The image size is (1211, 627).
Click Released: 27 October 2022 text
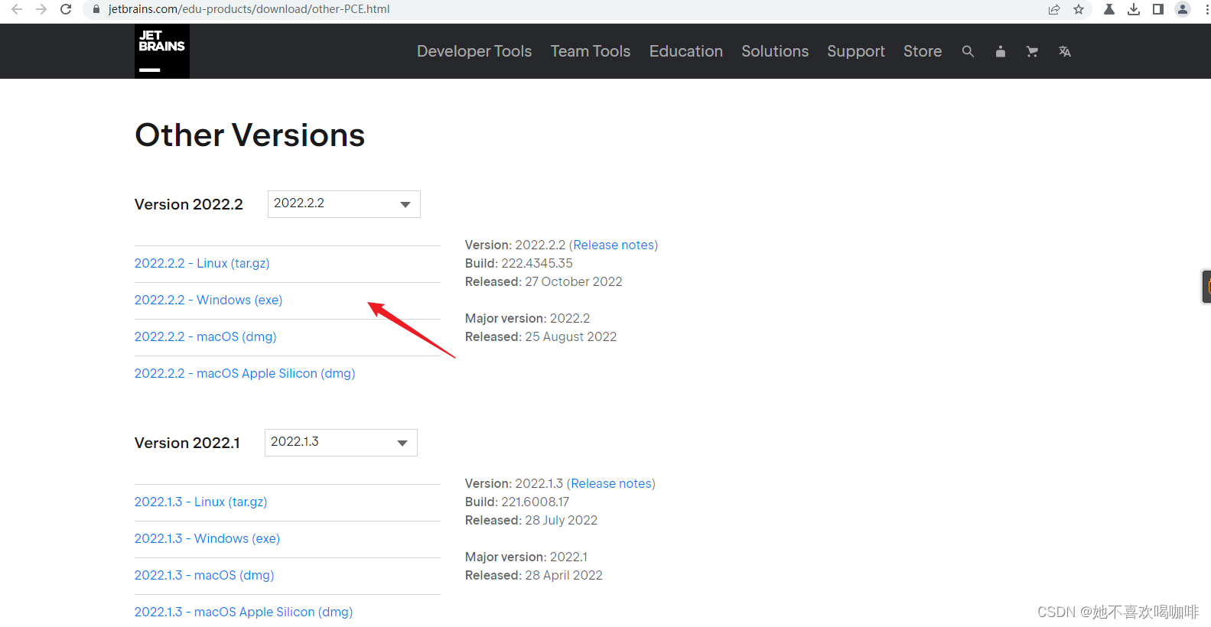(544, 281)
